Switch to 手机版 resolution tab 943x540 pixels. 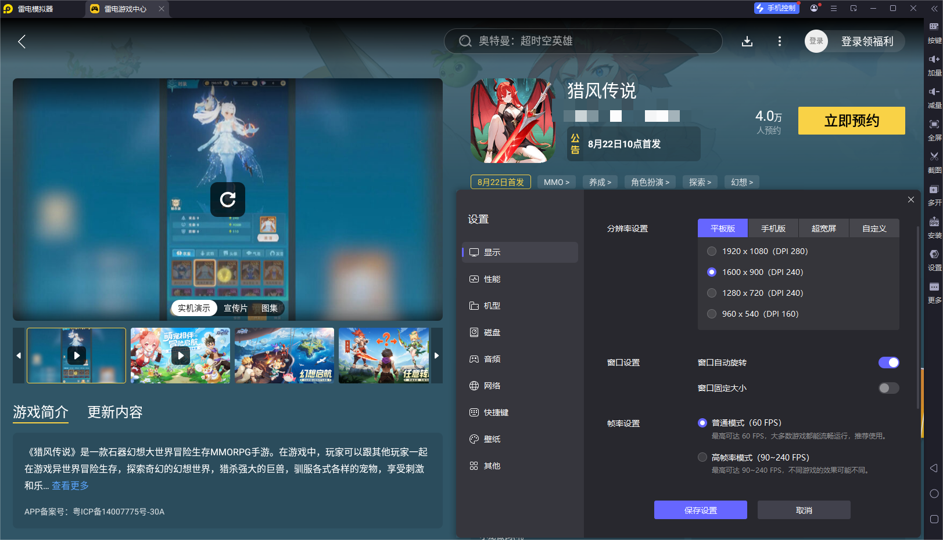tap(773, 229)
